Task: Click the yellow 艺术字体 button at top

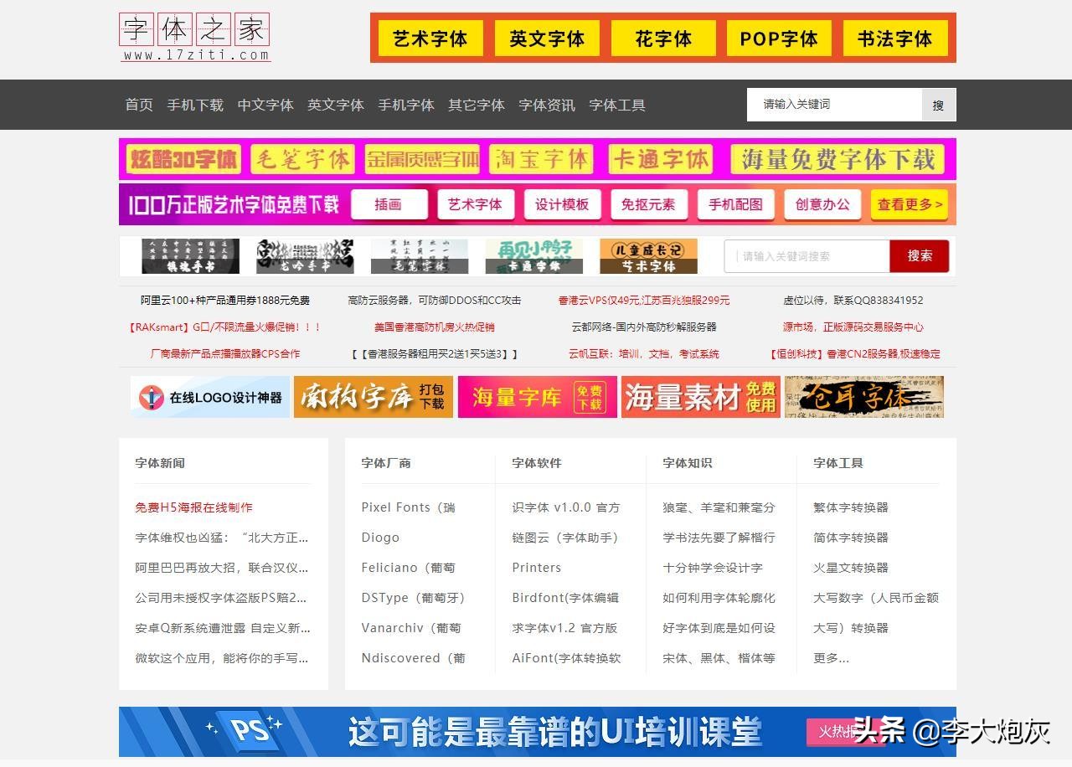Action: point(430,39)
